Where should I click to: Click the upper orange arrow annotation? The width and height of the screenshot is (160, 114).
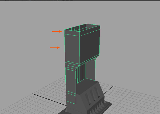click(x=57, y=31)
